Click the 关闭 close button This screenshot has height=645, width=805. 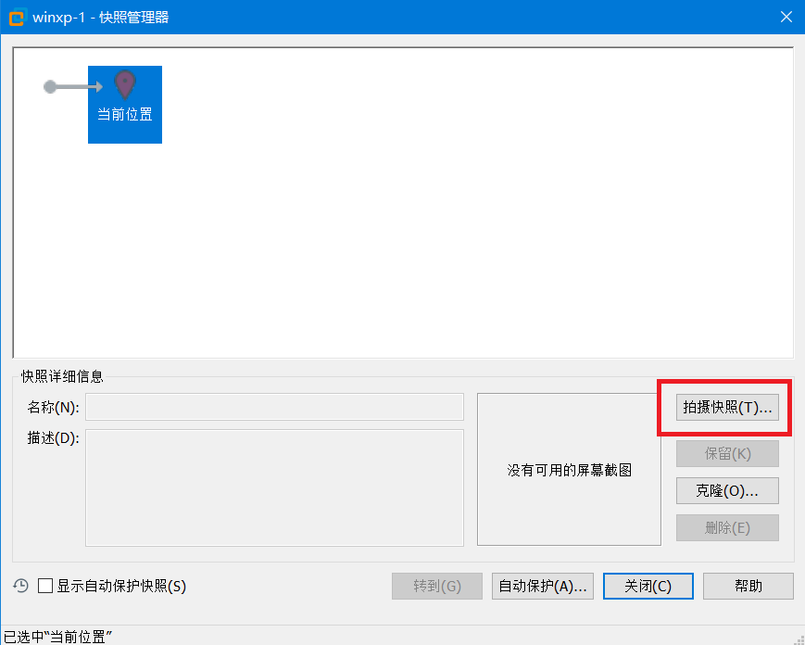[648, 586]
